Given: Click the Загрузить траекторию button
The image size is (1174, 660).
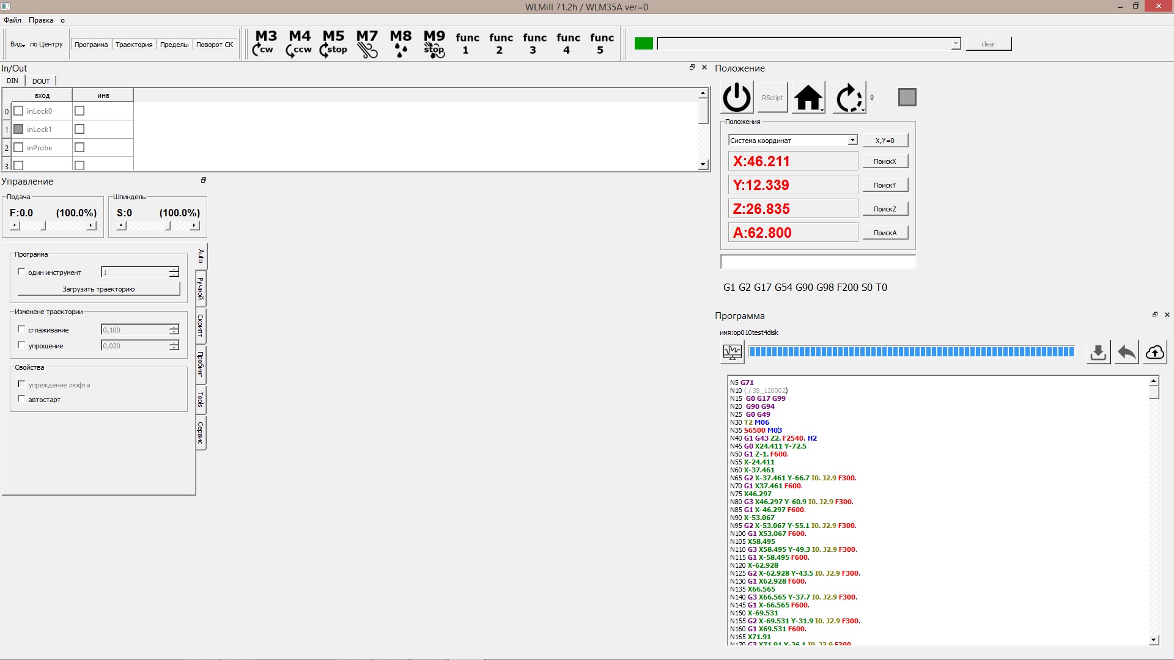Looking at the screenshot, I should pos(98,289).
